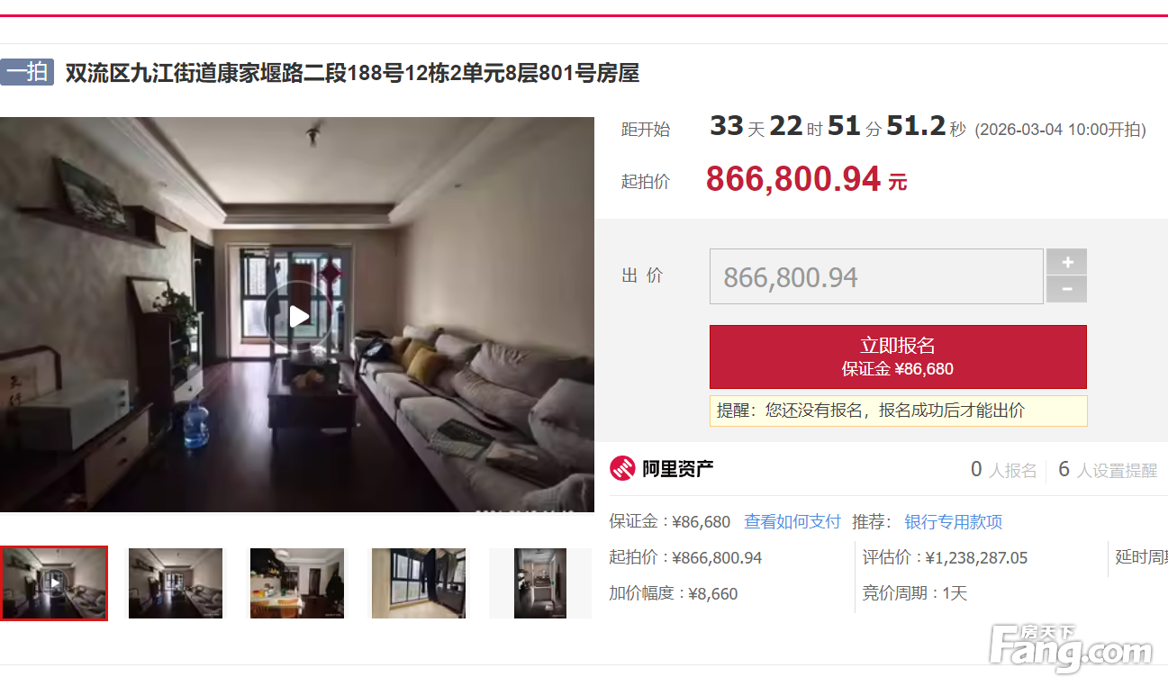Open the 银行专用款项 link
Viewport: 1168px width, 686px height.
click(x=954, y=521)
